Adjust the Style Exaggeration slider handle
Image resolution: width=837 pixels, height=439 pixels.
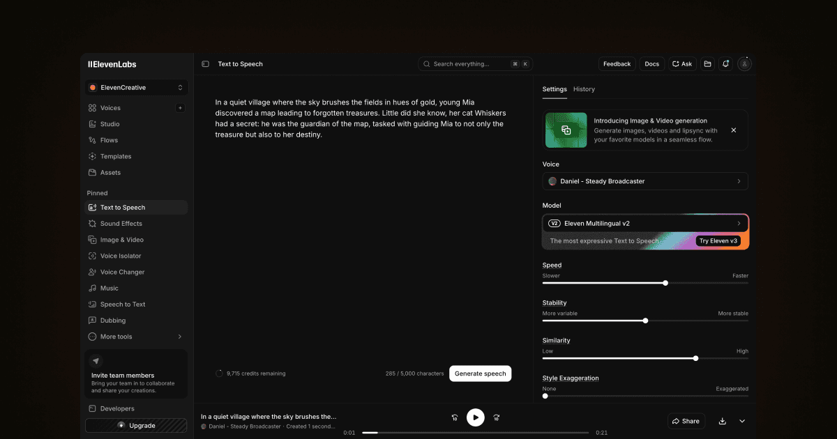coord(545,396)
